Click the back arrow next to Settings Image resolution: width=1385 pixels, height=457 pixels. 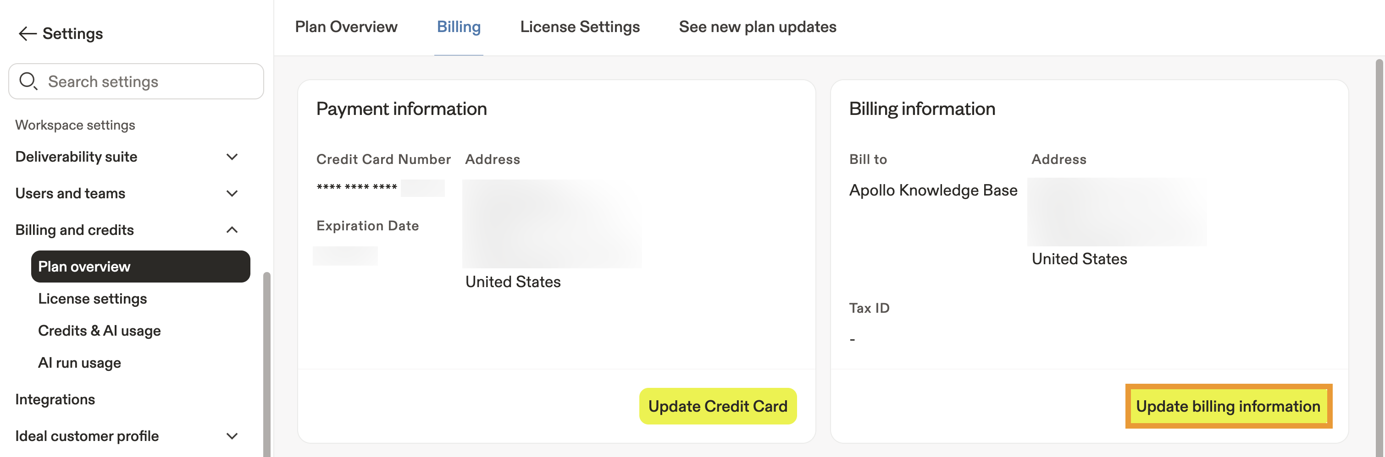[27, 34]
